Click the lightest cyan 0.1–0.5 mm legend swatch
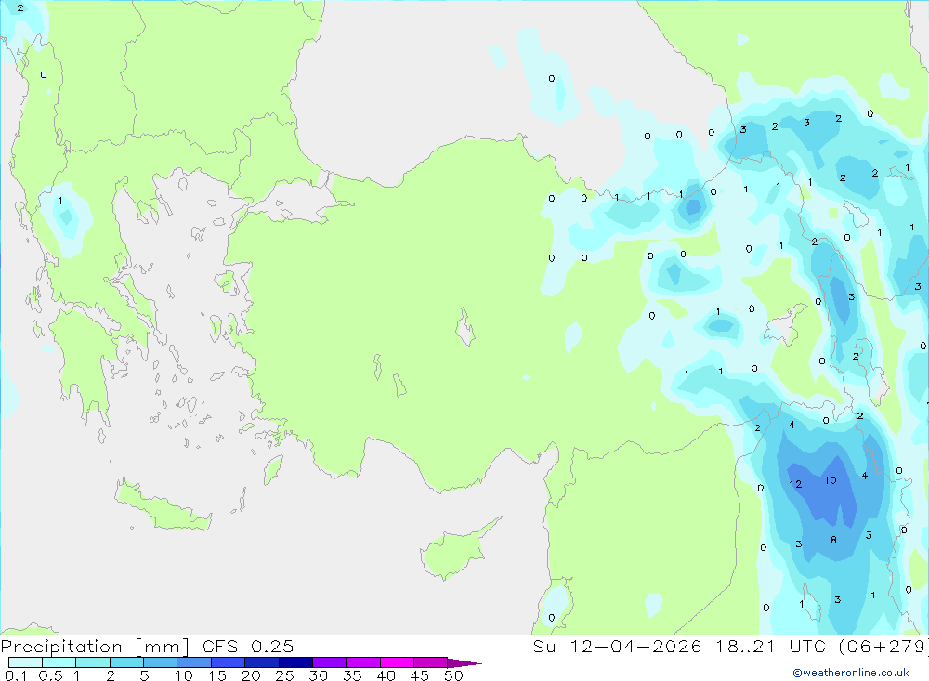 [x=25, y=662]
